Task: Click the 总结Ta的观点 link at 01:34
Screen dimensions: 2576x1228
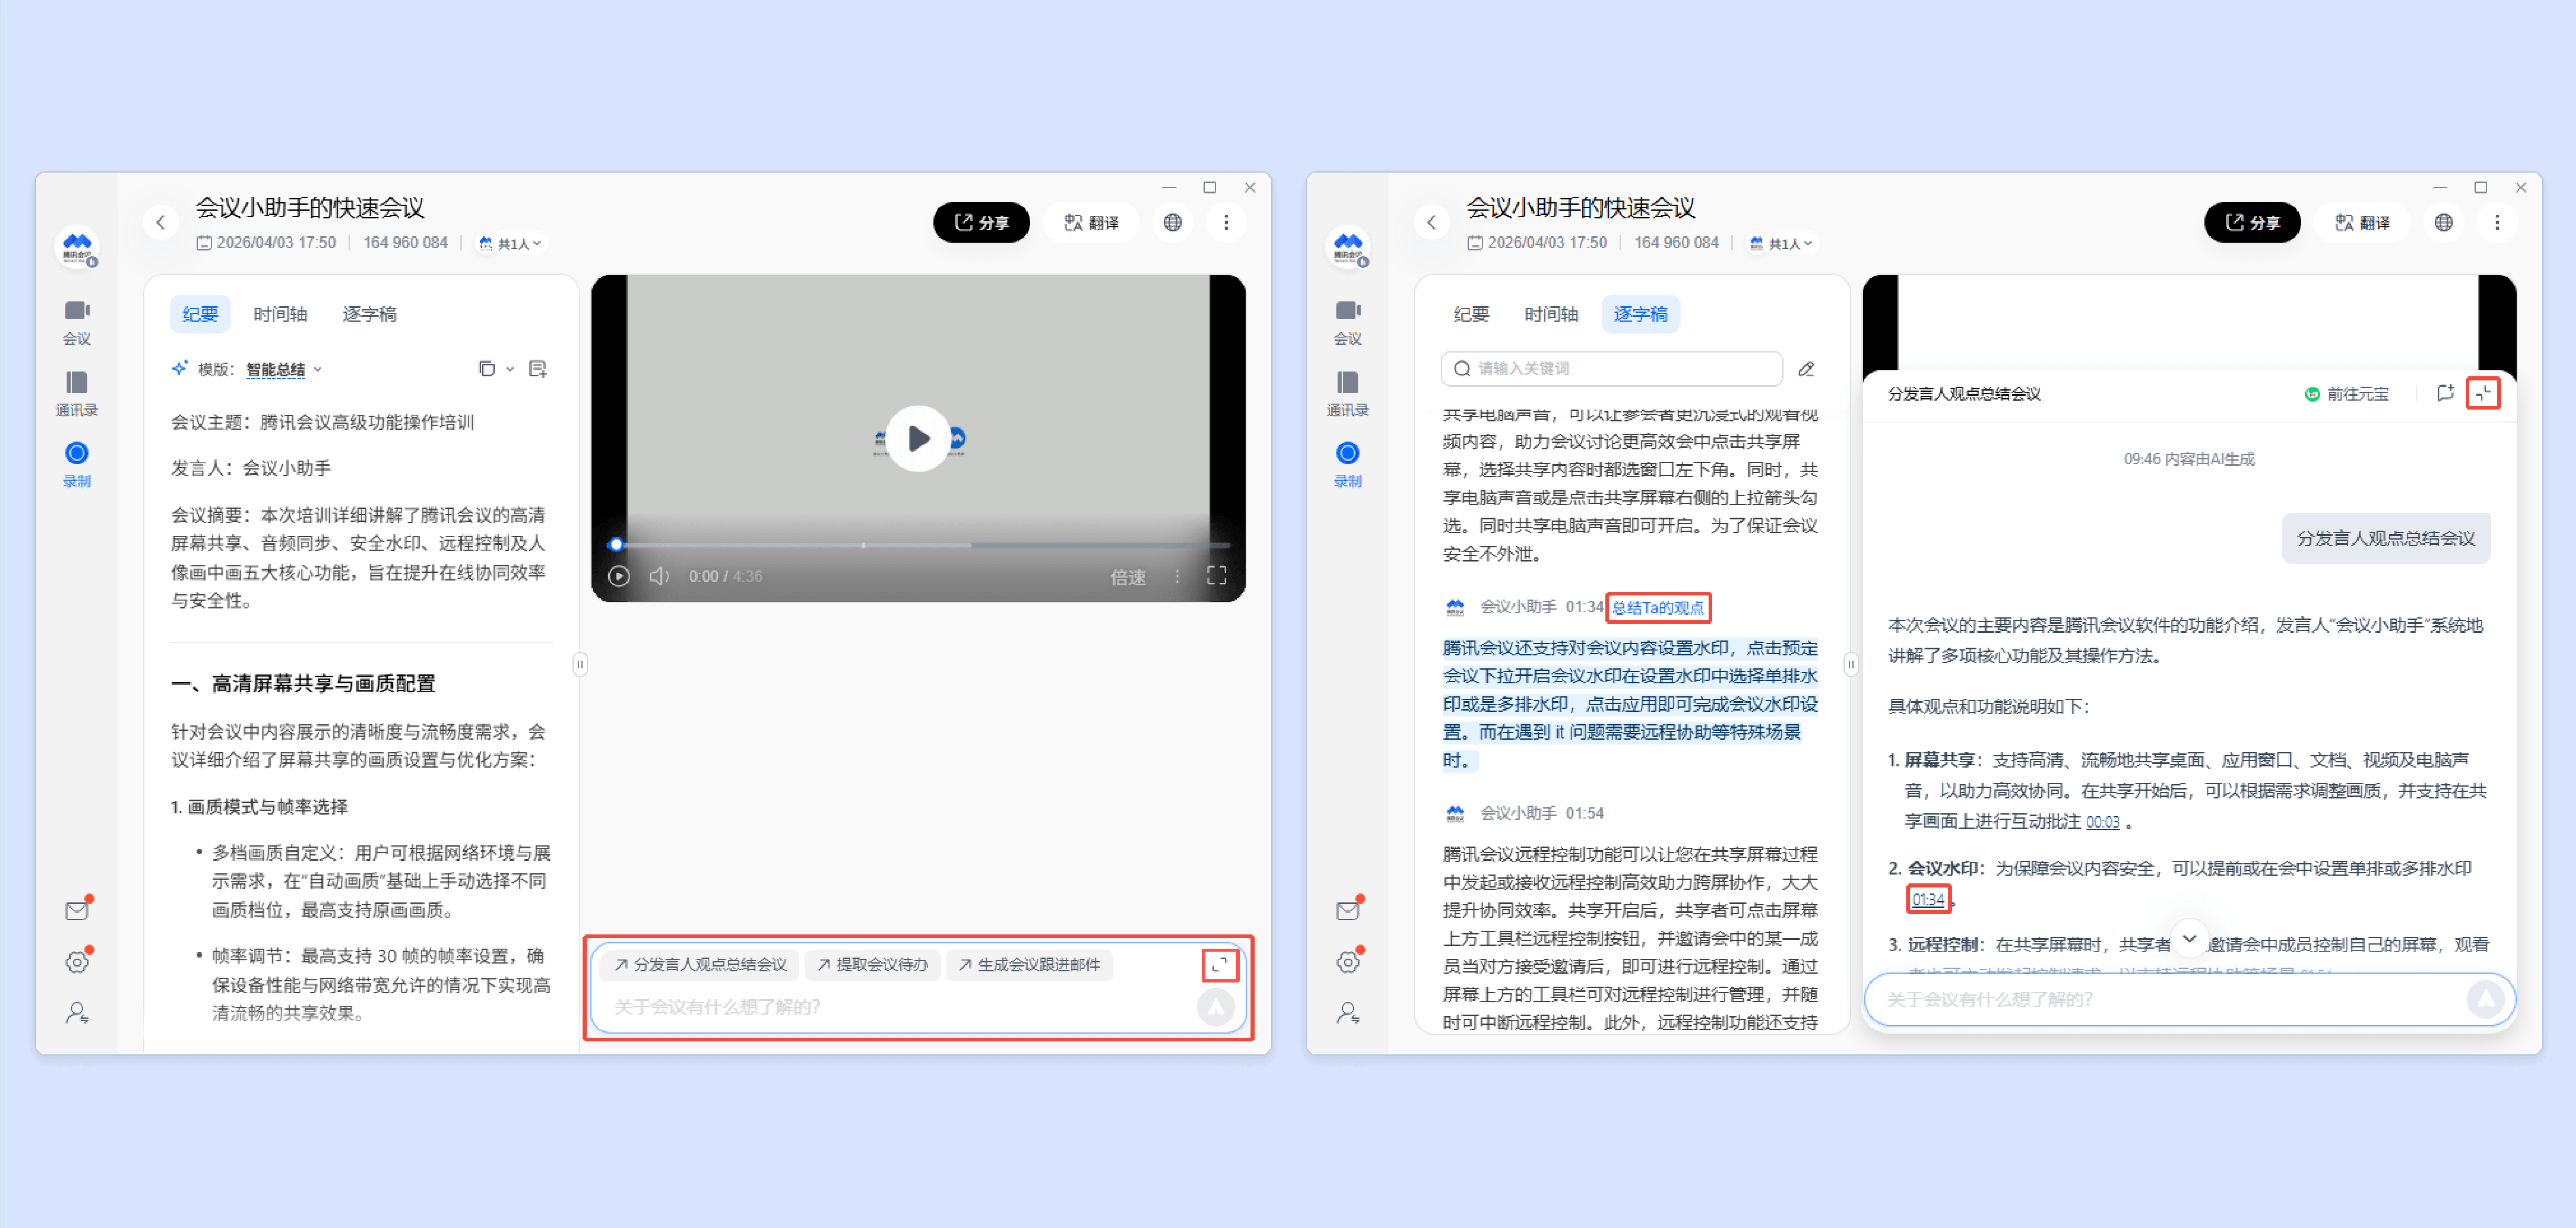Action: click(x=1657, y=607)
